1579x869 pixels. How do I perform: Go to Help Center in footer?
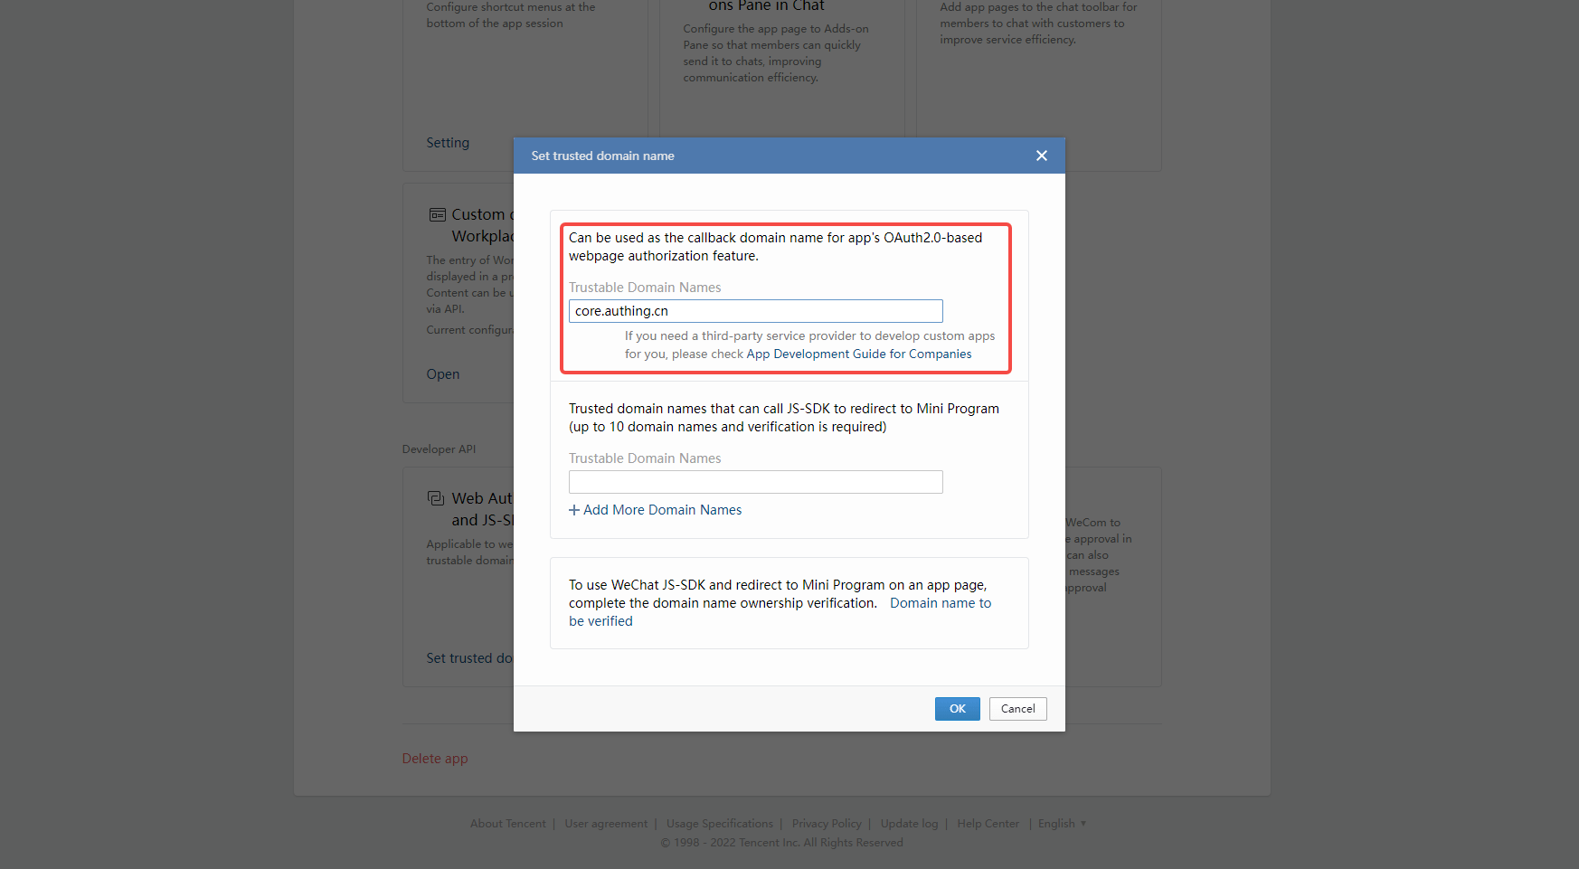tap(988, 824)
